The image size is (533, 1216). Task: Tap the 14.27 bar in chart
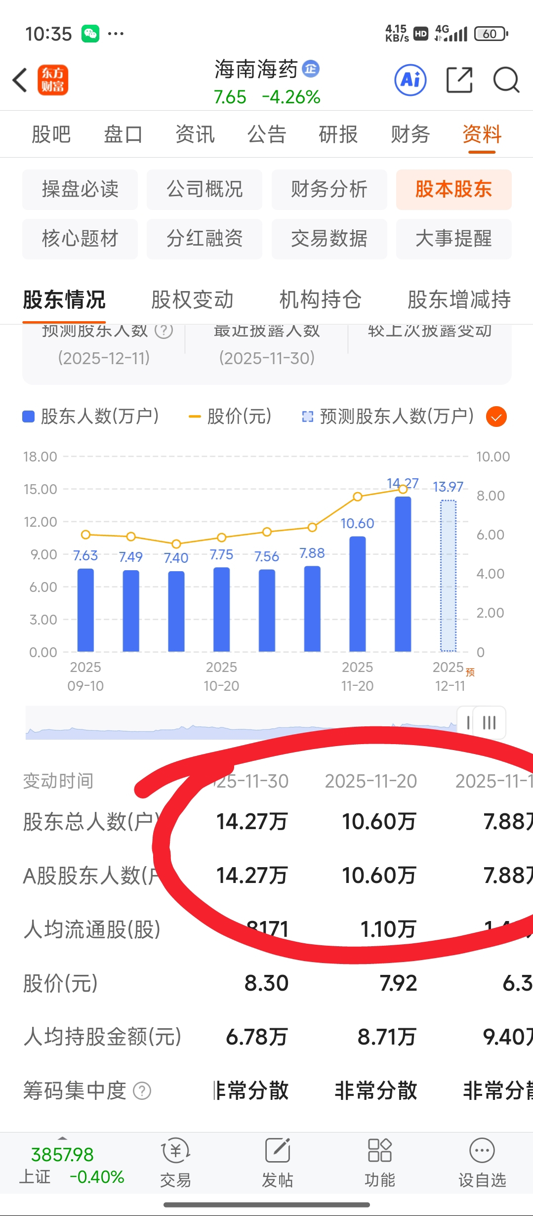pos(403,574)
